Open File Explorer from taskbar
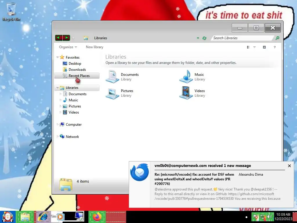Viewport: 297px width, 223px height. tap(25, 217)
